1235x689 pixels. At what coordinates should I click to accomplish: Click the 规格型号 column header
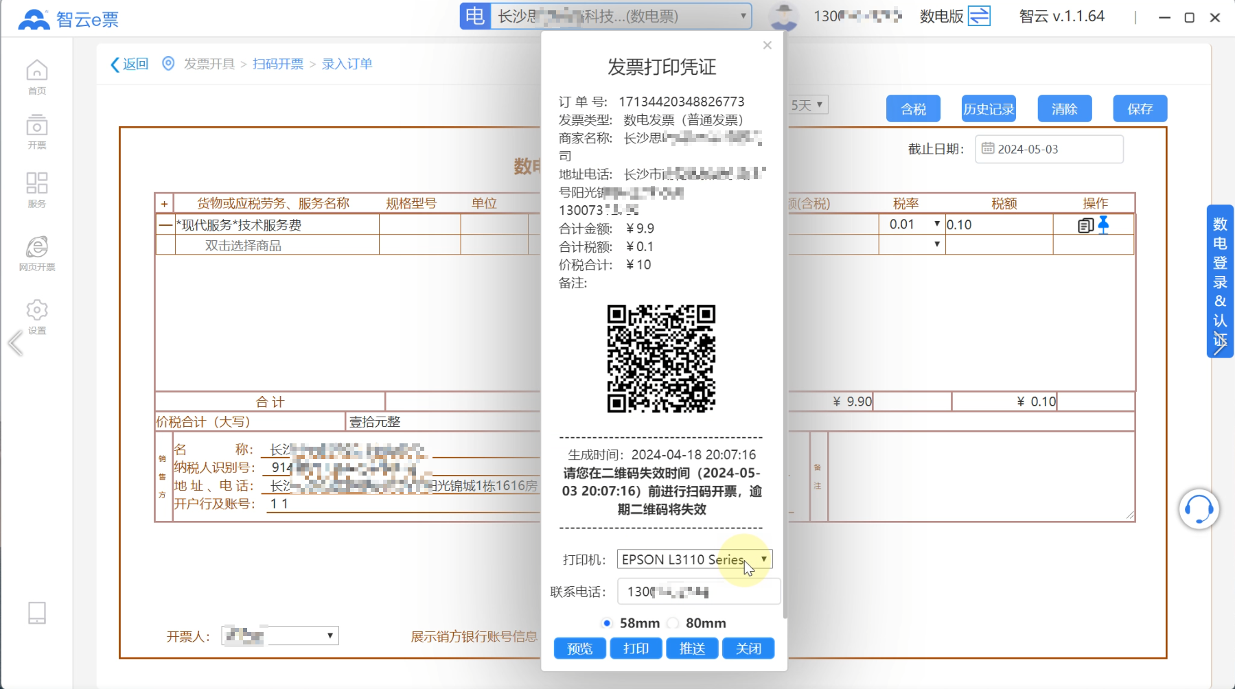(411, 203)
